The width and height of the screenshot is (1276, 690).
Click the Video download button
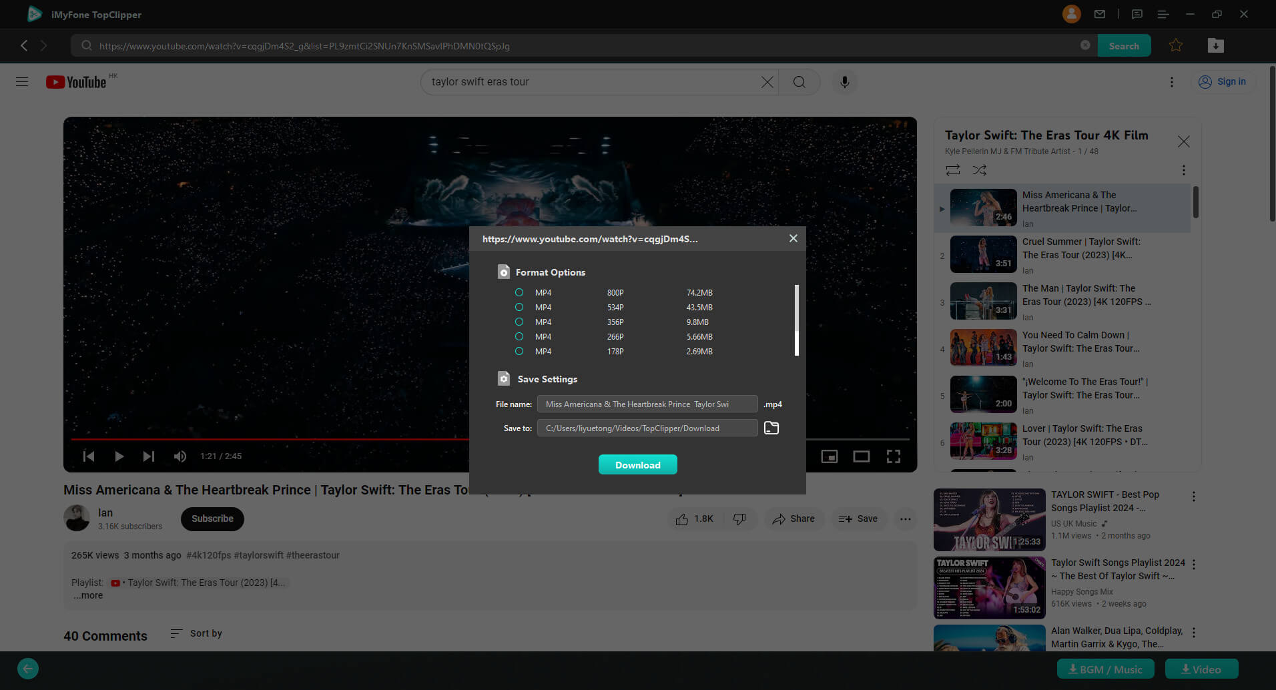1201,669
